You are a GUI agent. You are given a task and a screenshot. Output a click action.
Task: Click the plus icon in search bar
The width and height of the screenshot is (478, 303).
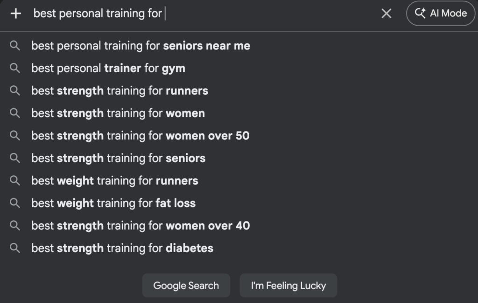(x=16, y=14)
